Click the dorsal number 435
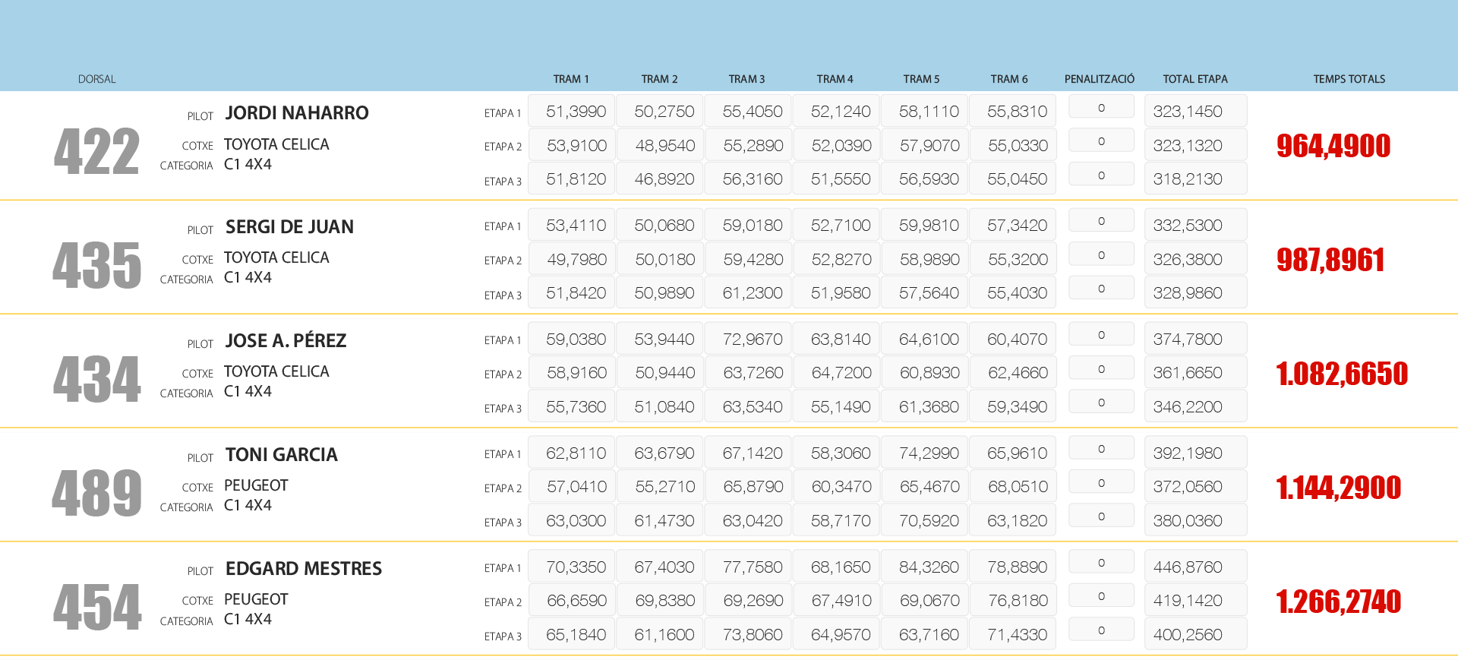This screenshot has width=1458, height=660. pyautogui.click(x=96, y=266)
